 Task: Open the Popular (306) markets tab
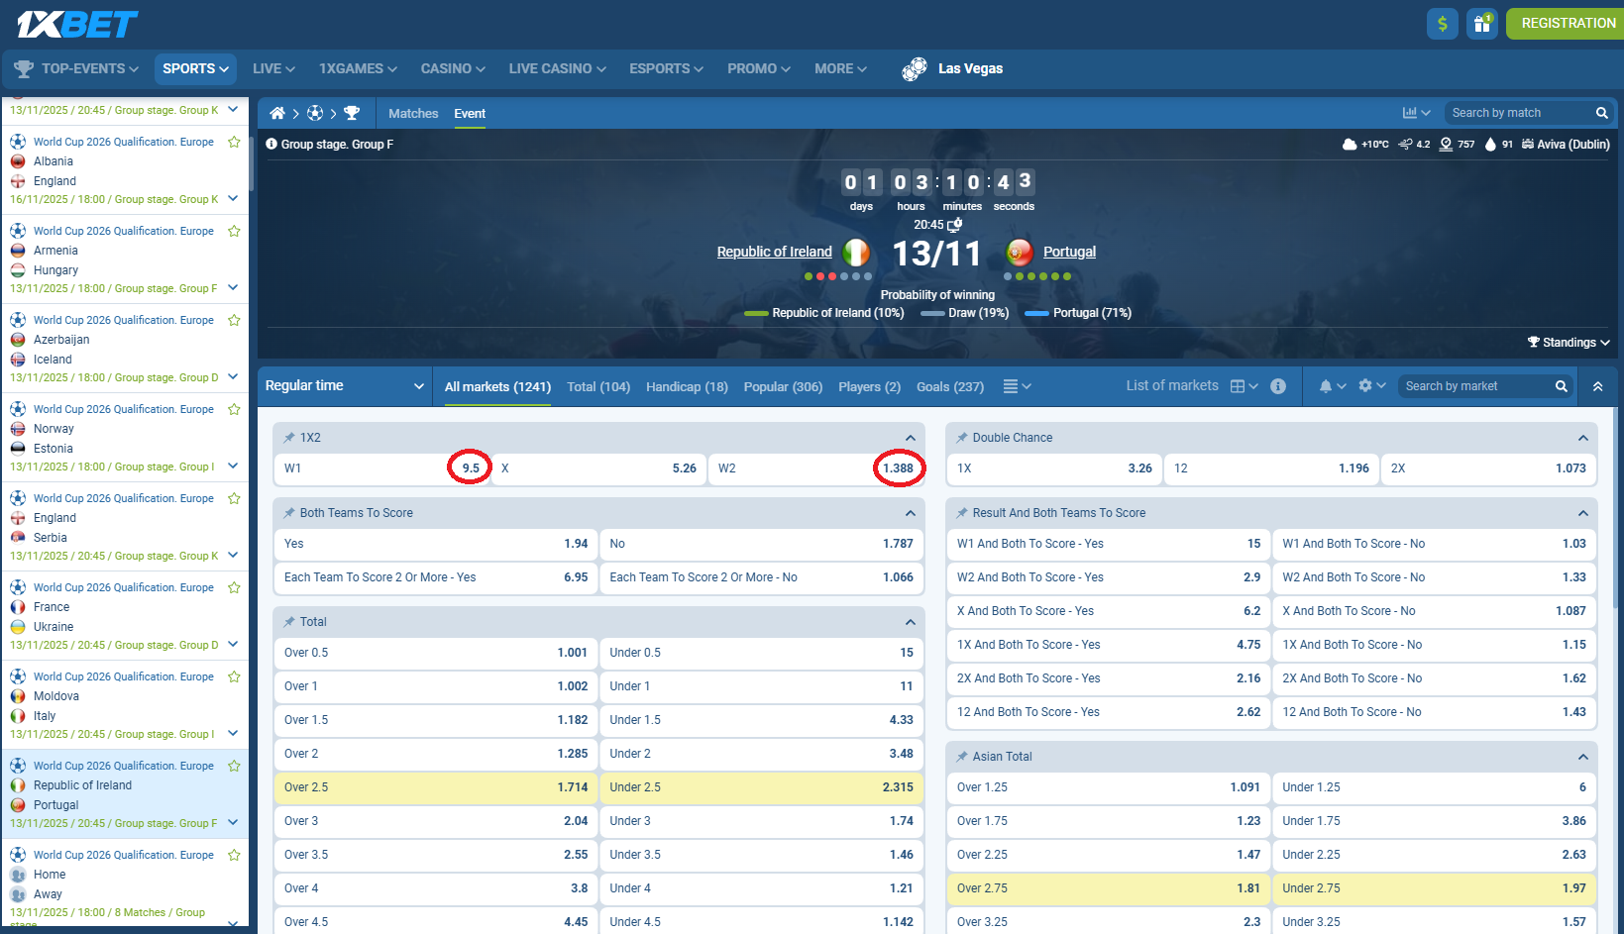tap(783, 386)
